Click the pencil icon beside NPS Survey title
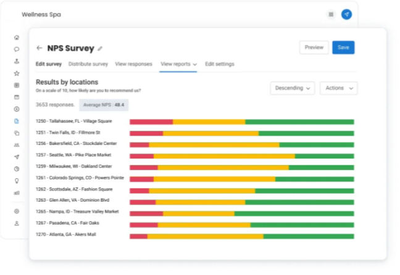This screenshot has width=400, height=275. 100,48
